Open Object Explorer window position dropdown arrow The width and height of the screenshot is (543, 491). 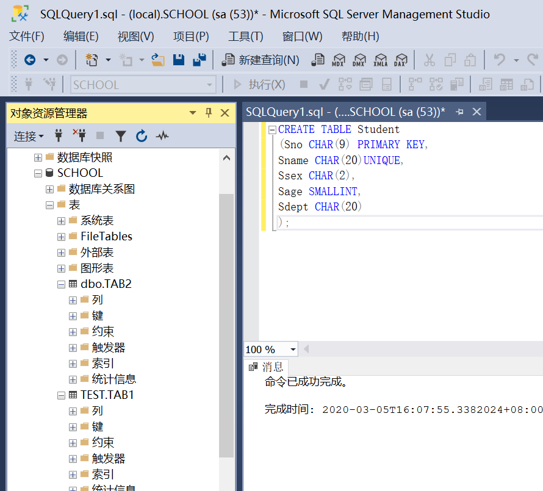click(x=193, y=113)
